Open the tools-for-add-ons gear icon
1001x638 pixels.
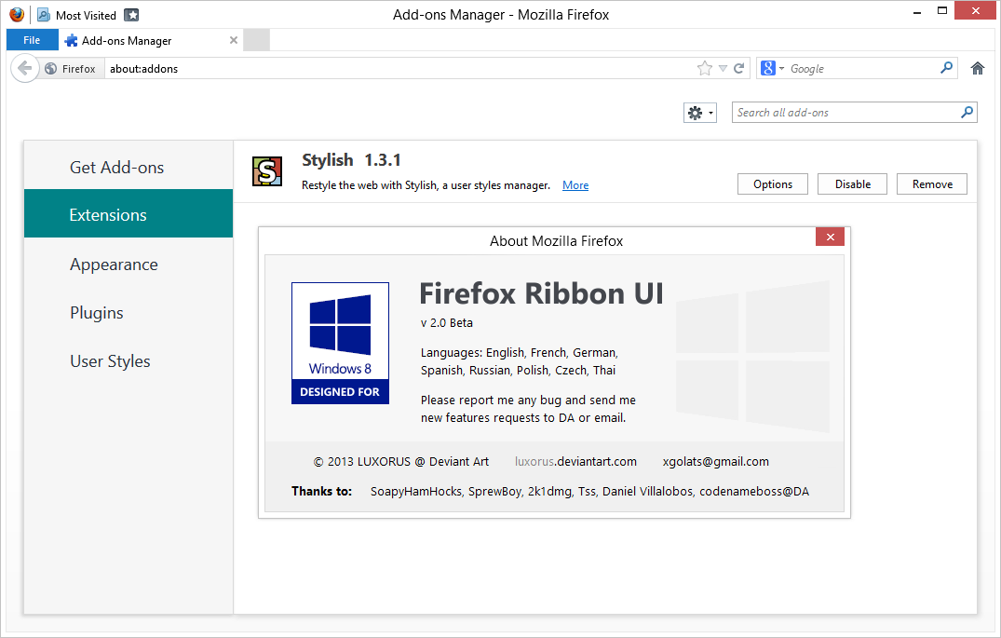click(694, 112)
